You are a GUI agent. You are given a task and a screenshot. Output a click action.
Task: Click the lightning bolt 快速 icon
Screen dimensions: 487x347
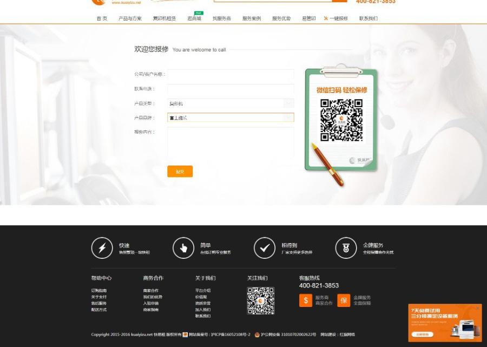click(102, 248)
